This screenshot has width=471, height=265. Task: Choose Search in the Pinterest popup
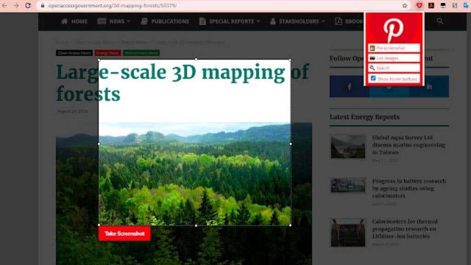[394, 68]
